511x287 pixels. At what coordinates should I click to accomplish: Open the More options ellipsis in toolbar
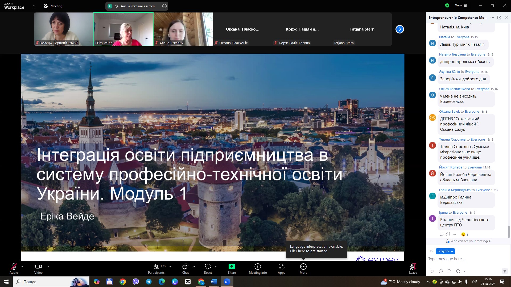303,267
